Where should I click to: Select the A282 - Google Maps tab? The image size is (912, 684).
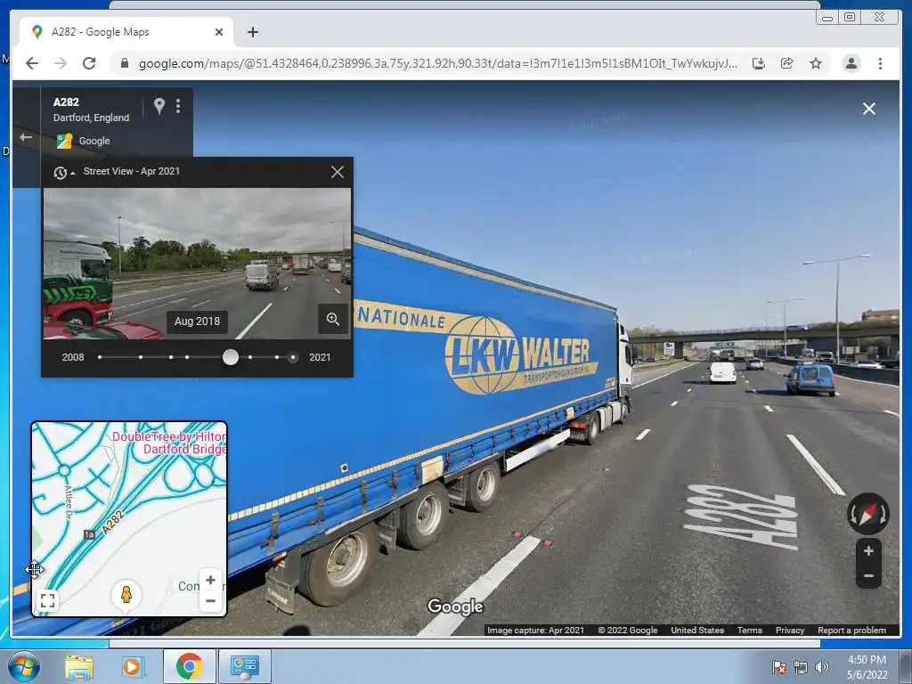(x=126, y=32)
